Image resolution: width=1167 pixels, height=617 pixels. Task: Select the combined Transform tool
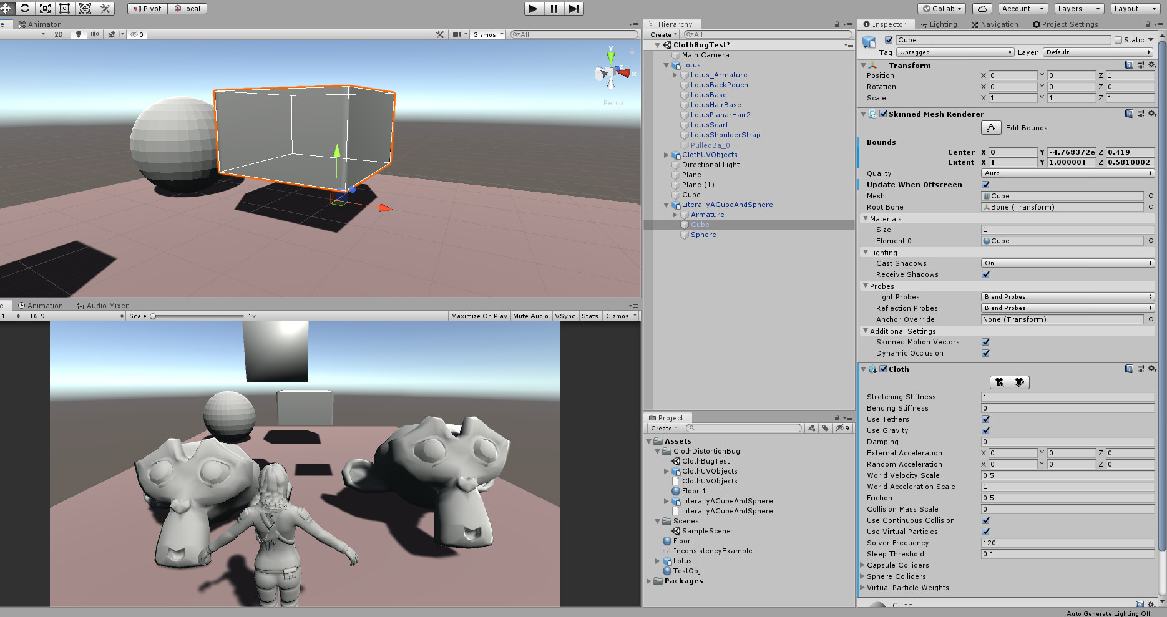[85, 8]
